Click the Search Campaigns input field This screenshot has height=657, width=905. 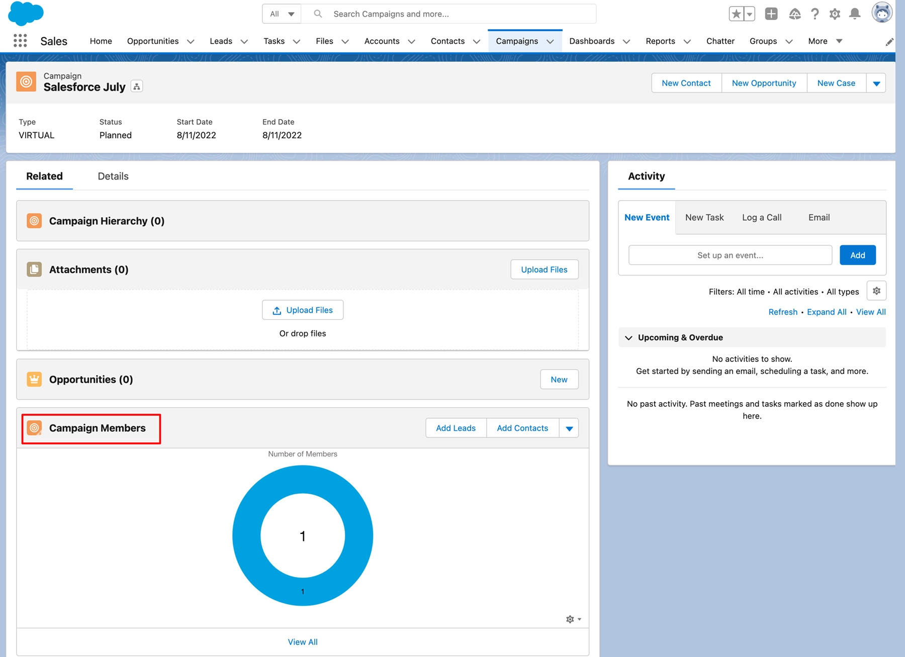click(x=452, y=14)
